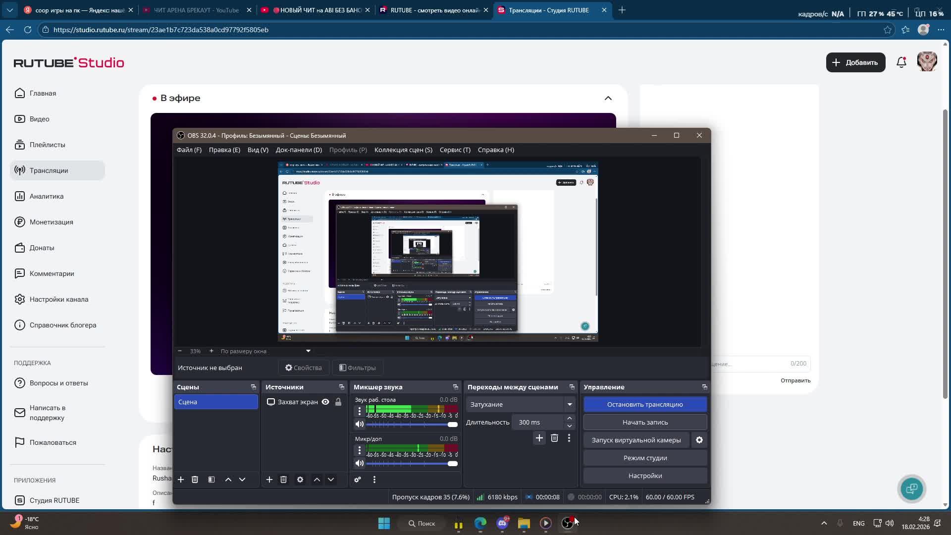Viewport: 951px width, 535px height.
Task: Click the plus icon in the Sources panel
Action: (x=269, y=480)
